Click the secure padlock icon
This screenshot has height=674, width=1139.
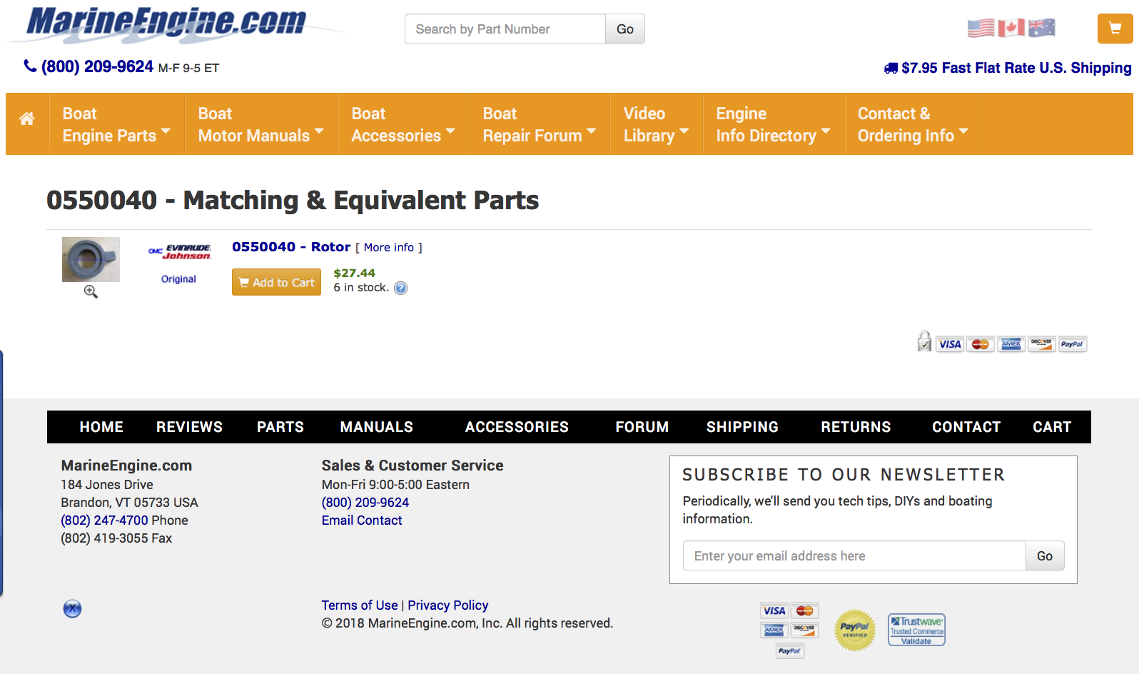pyautogui.click(x=924, y=341)
